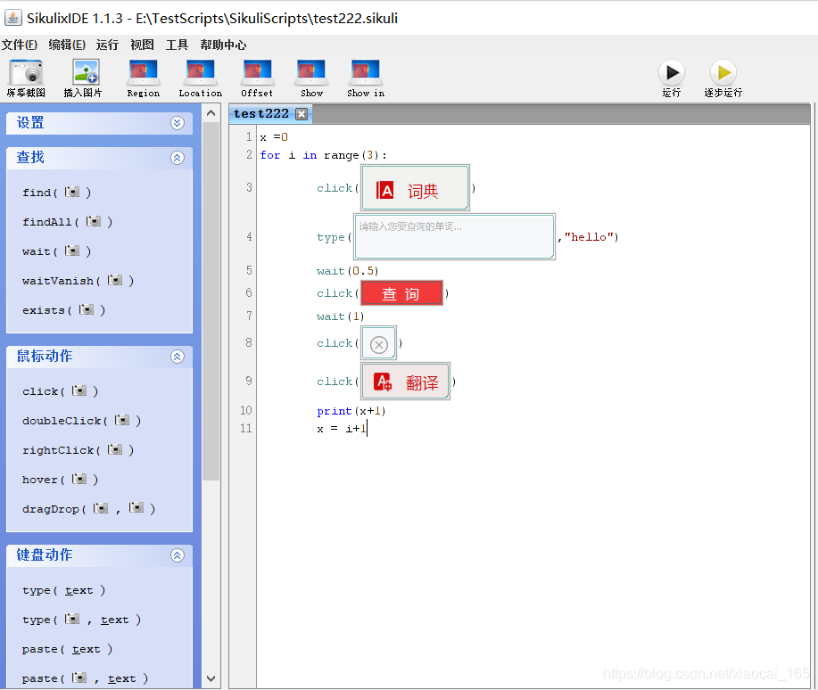818x690 pixels.
Task: Close the test222 tab
Action: (302, 114)
